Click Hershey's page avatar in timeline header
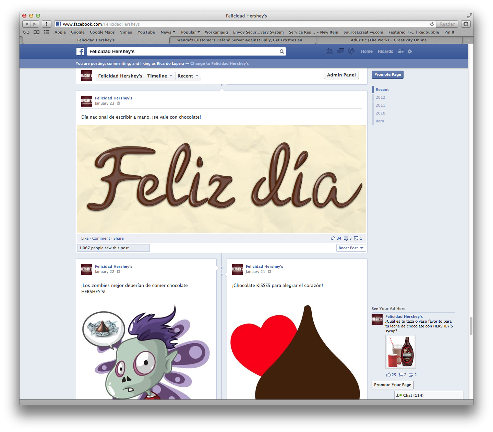 [x=87, y=76]
